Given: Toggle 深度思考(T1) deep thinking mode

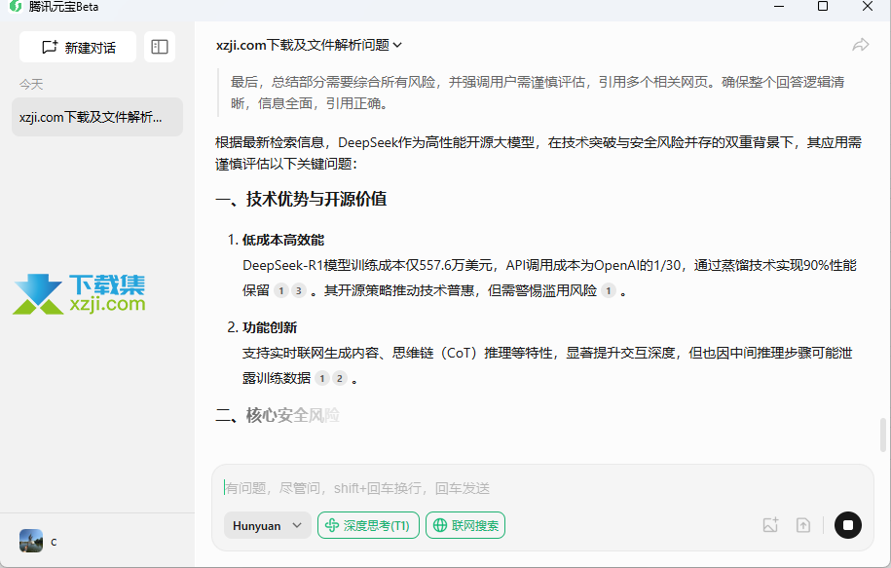Looking at the screenshot, I should coord(368,525).
